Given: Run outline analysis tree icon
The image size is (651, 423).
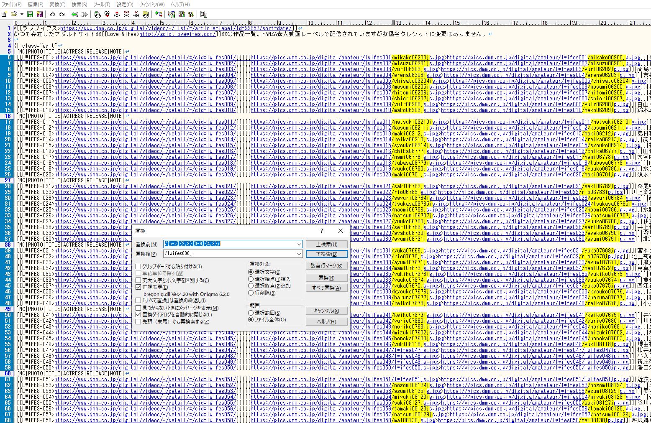Looking at the screenshot, I should pos(159,14).
